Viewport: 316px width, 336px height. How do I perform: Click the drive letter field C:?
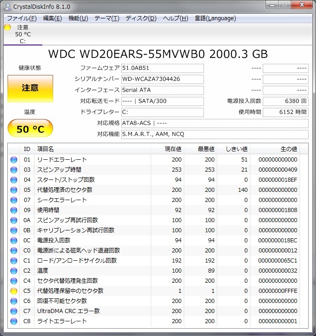[x=162, y=112]
